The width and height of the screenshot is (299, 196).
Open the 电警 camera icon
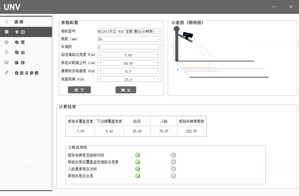pos(6,42)
